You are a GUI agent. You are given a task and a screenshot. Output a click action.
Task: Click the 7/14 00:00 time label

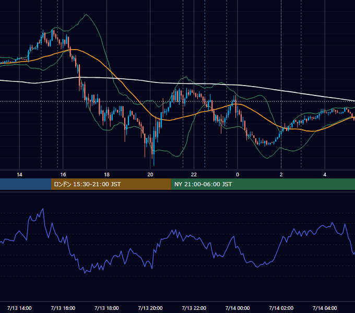(238, 308)
